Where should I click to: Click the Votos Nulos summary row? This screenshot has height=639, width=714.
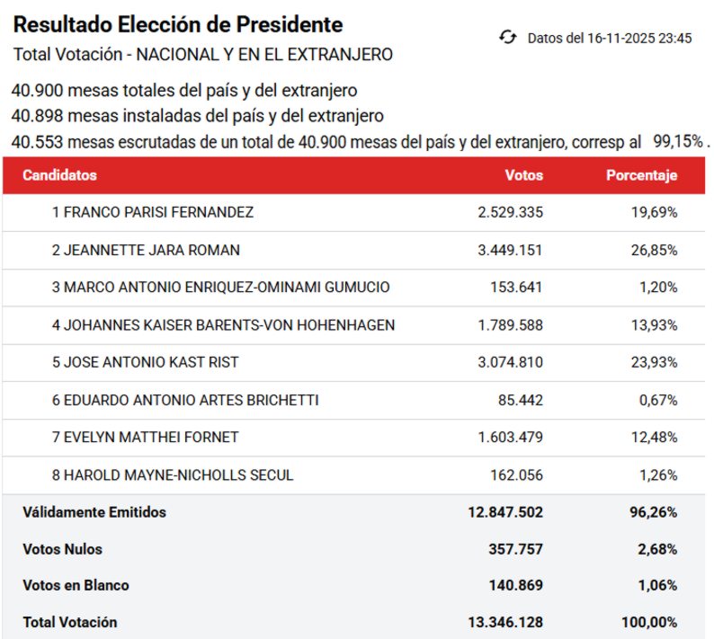click(x=63, y=549)
